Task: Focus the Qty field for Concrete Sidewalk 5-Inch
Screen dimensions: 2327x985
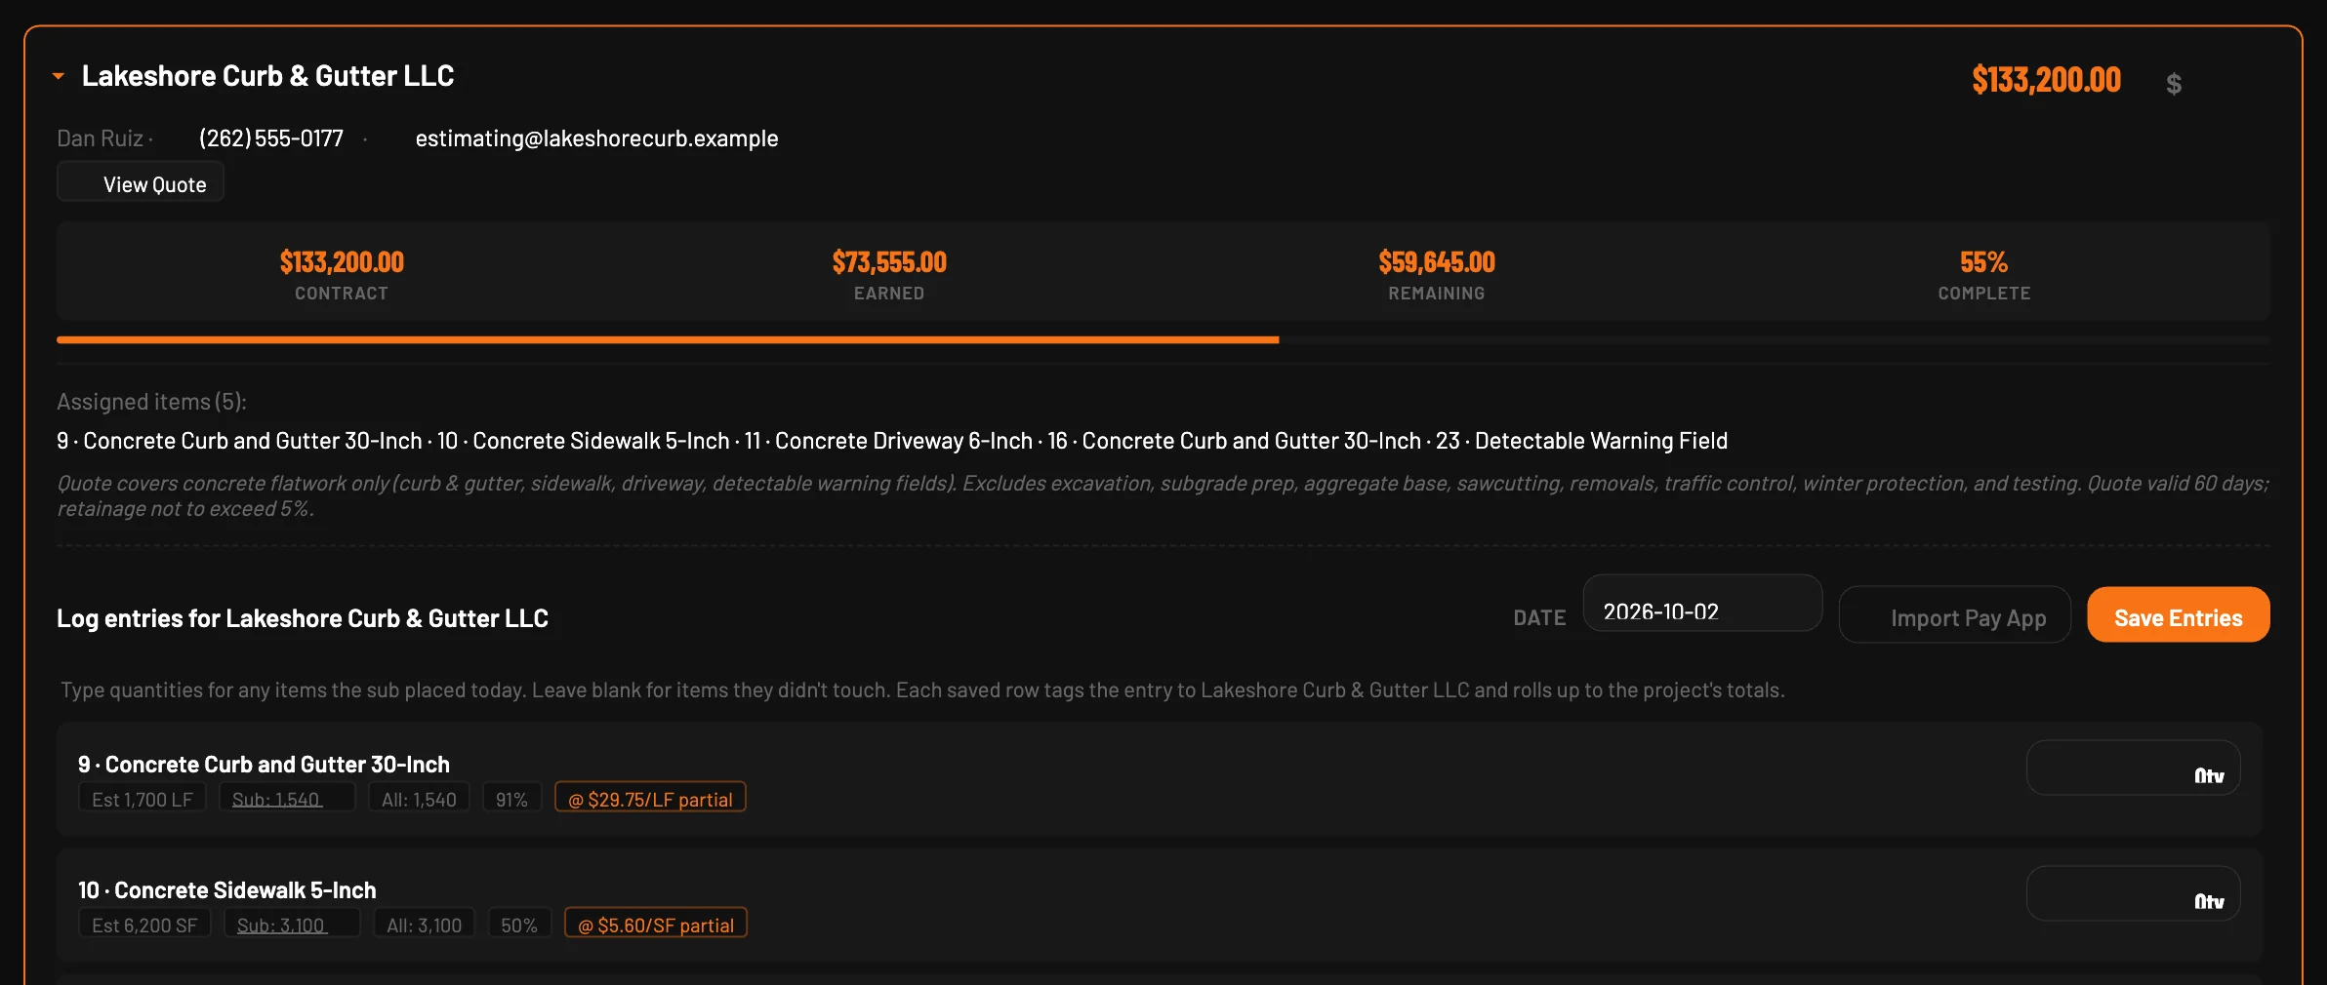Action: (x=2133, y=894)
